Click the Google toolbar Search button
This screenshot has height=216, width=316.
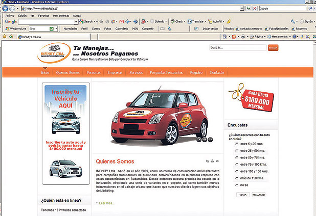[86, 22]
